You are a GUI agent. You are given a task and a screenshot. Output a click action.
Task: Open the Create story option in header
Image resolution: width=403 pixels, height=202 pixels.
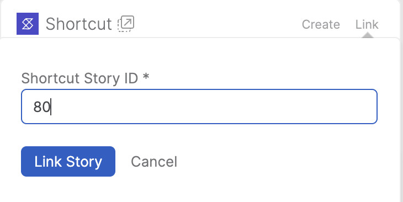321,24
